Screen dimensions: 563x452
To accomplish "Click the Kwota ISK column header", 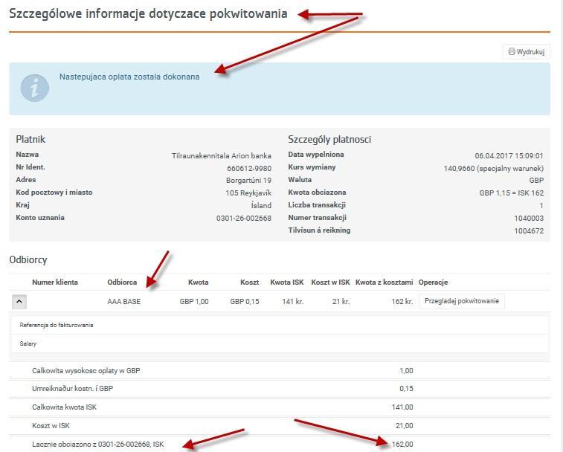I will click(x=287, y=282).
